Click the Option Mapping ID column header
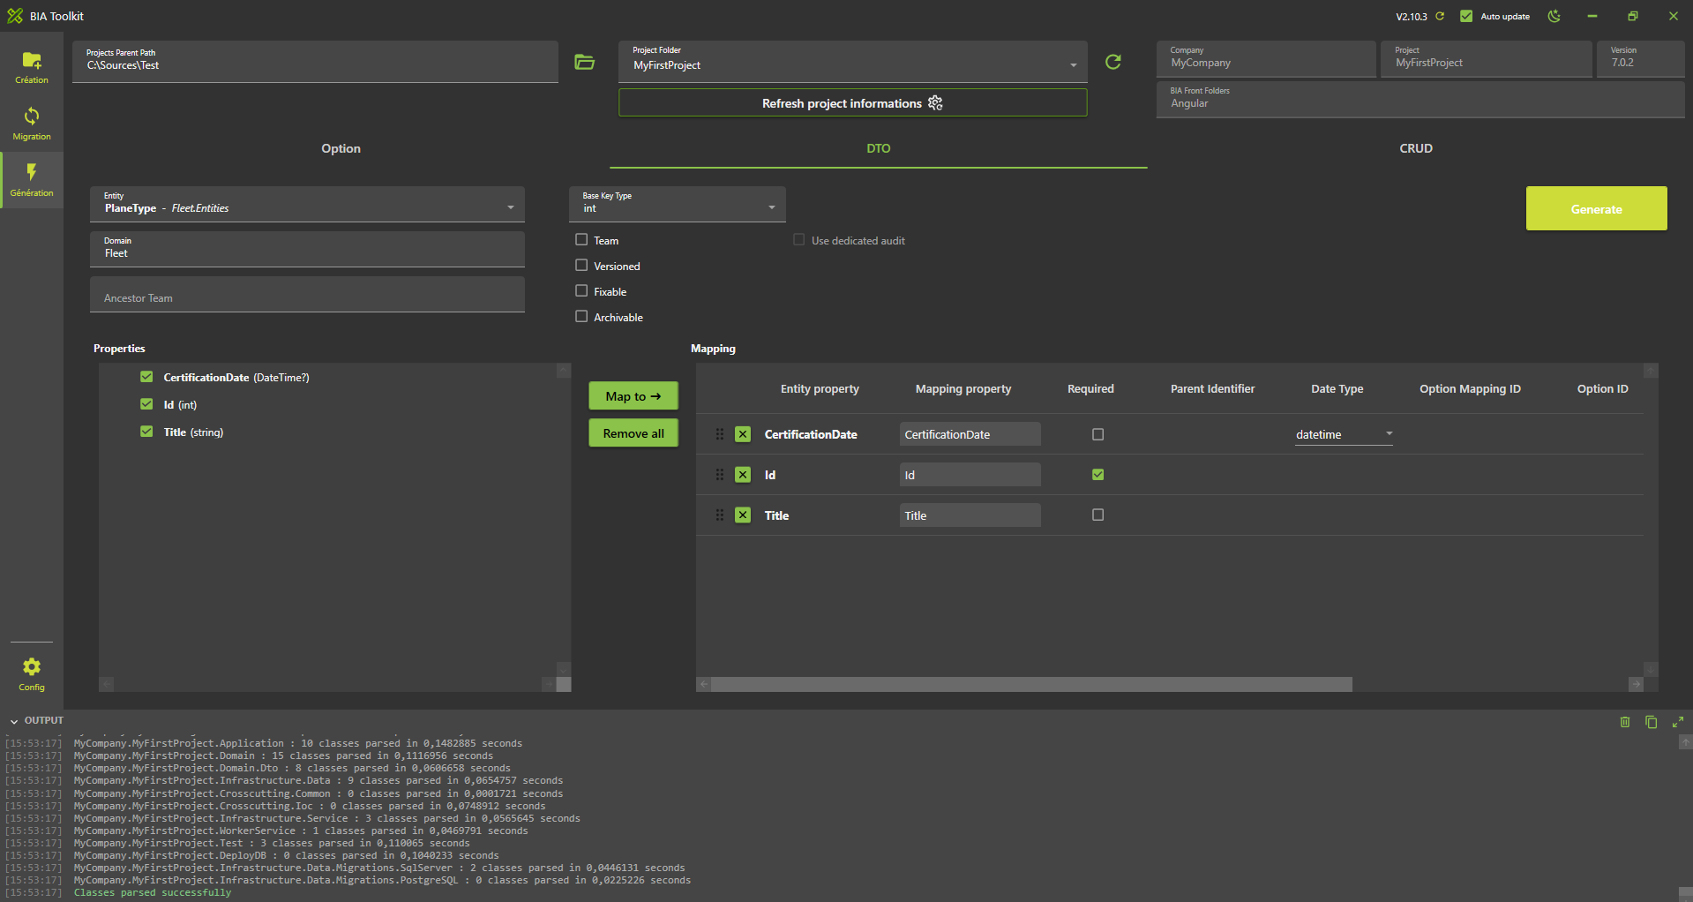The image size is (1693, 902). [x=1470, y=389]
